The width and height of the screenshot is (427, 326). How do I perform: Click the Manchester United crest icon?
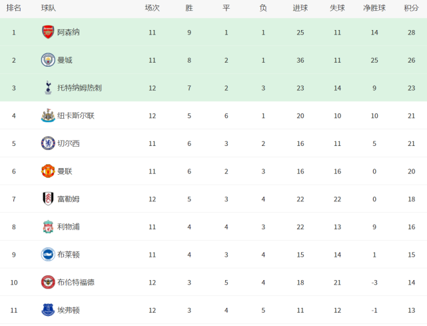[x=48, y=171]
